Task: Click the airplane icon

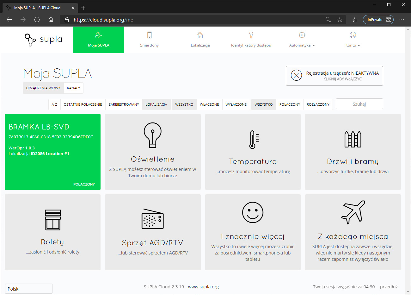Action: (x=353, y=212)
